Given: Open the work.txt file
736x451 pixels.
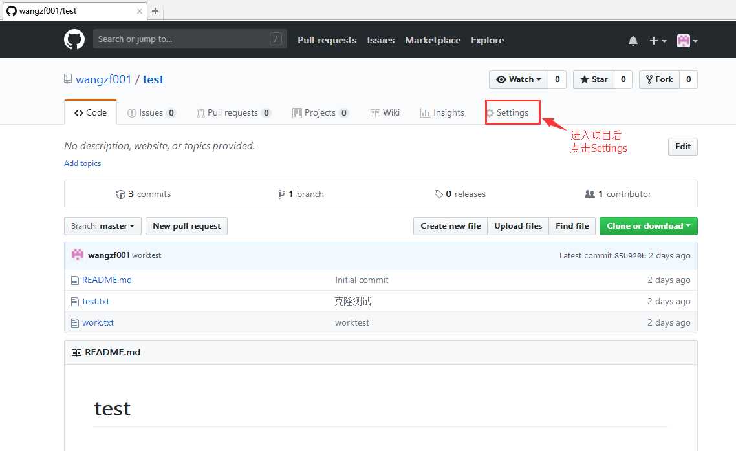Looking at the screenshot, I should [98, 323].
